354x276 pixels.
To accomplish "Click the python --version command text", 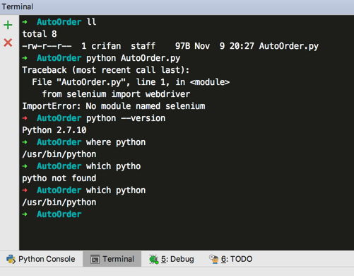I will tap(126, 118).
